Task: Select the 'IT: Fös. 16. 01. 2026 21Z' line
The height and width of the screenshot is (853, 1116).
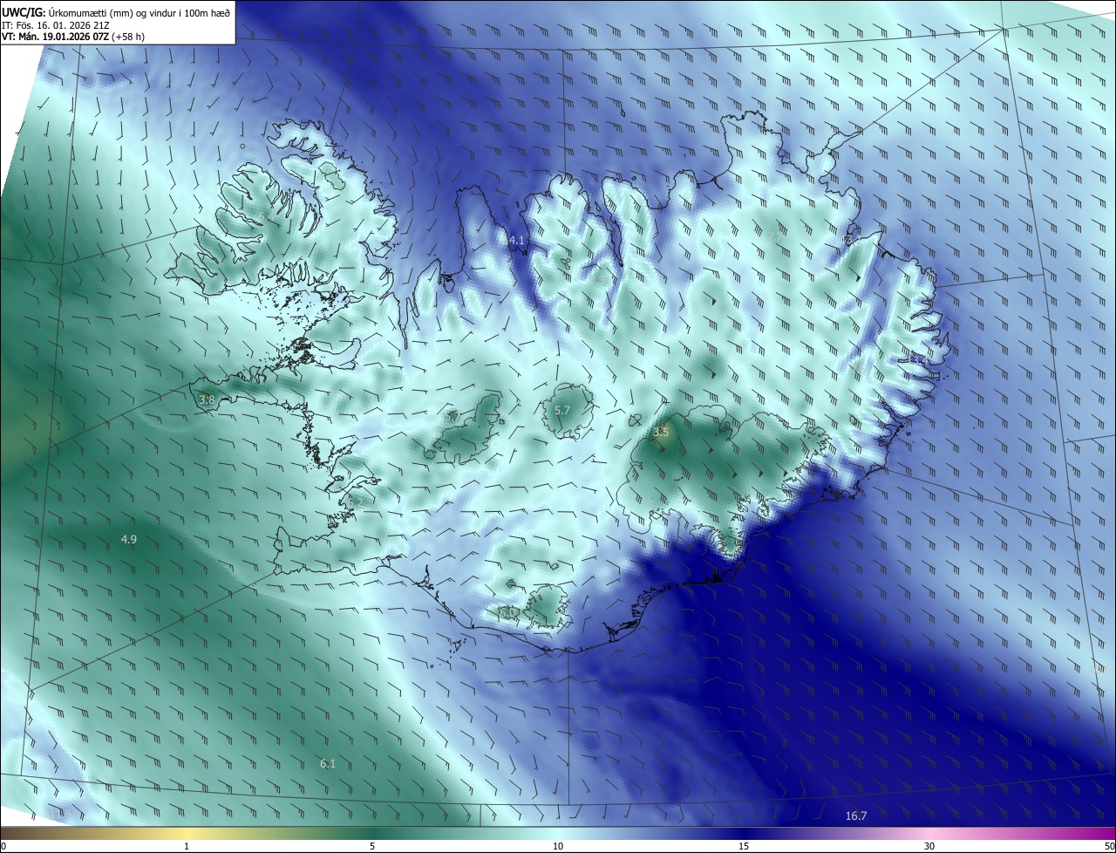Action: 56,25
